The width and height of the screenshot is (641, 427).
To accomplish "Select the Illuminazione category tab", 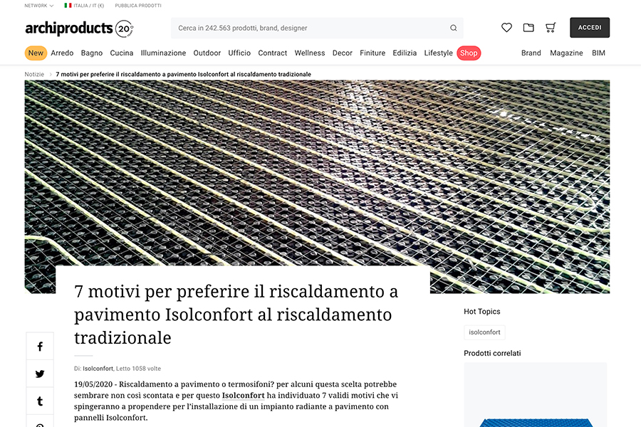I will click(x=163, y=53).
